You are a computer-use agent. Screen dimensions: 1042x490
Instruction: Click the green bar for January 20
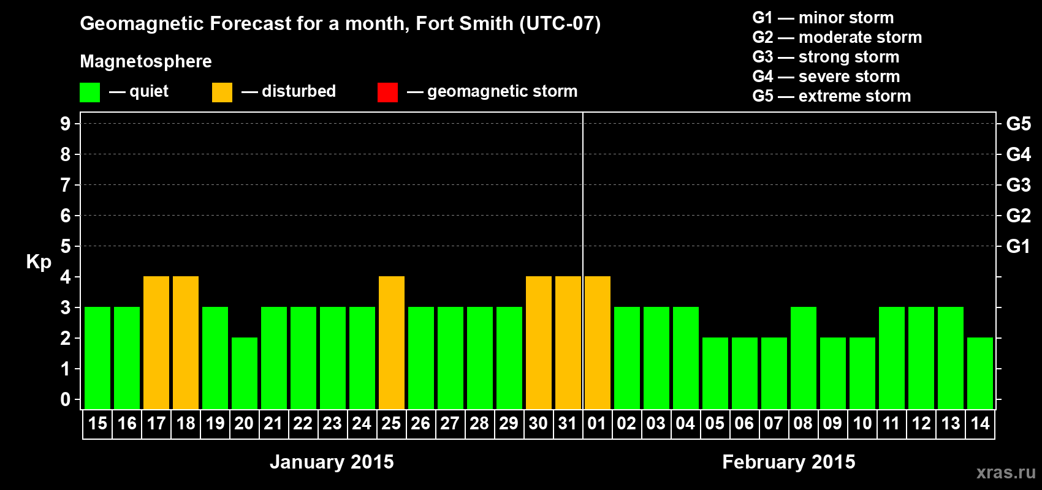245,373
